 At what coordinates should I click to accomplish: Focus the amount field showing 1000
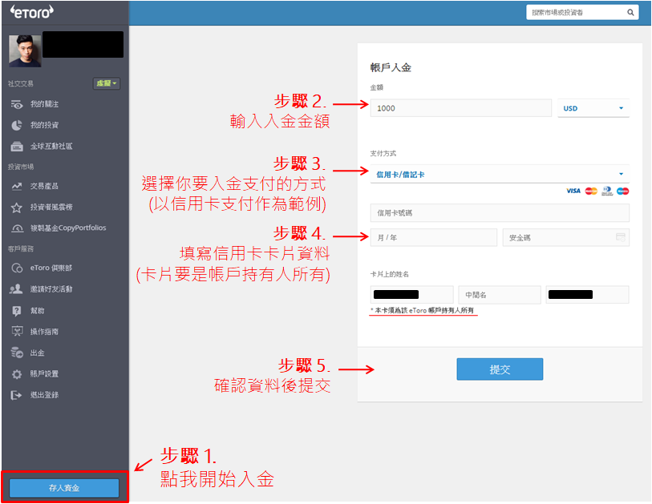pyautogui.click(x=460, y=108)
